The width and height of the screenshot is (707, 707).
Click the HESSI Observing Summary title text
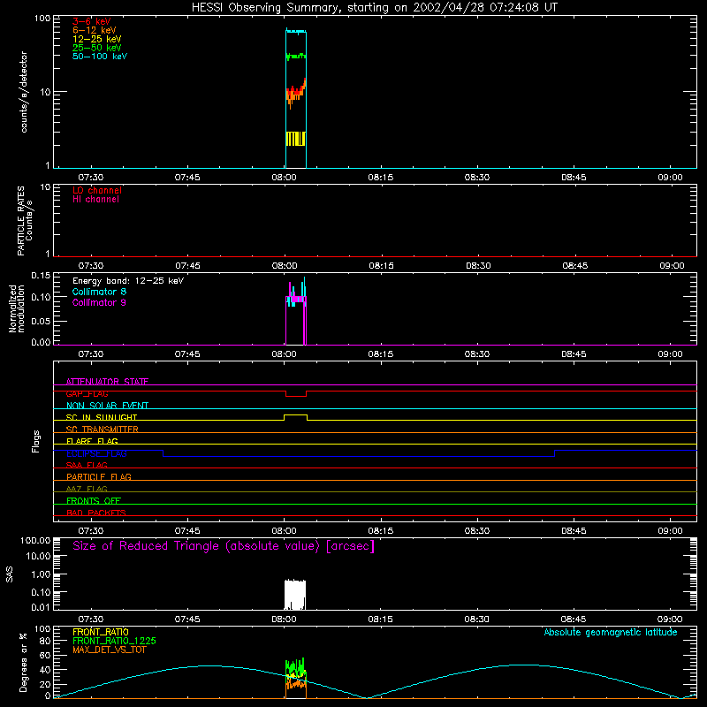pyautogui.click(x=374, y=8)
